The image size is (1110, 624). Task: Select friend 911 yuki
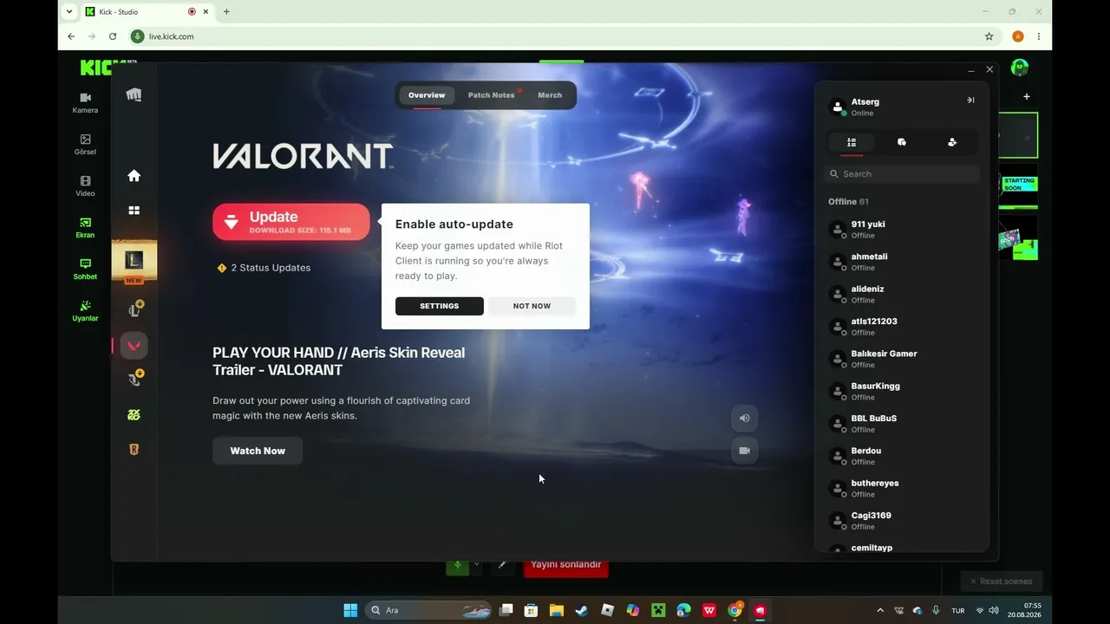point(902,229)
